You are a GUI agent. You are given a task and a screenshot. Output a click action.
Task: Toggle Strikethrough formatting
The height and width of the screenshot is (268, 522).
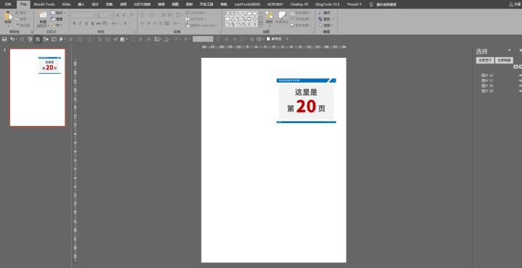pyautogui.click(x=99, y=23)
